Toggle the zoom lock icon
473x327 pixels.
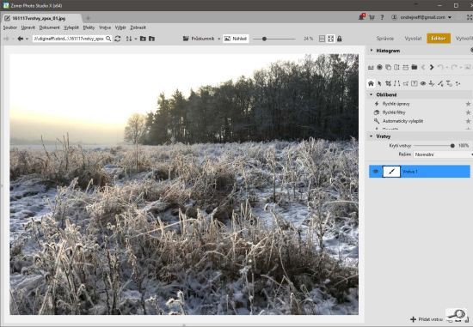(340, 39)
